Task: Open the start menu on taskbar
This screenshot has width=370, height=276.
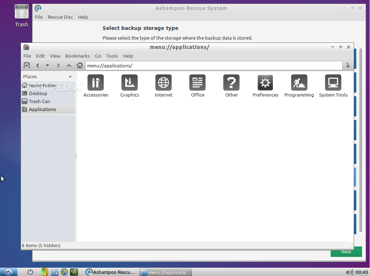Action: point(9,272)
